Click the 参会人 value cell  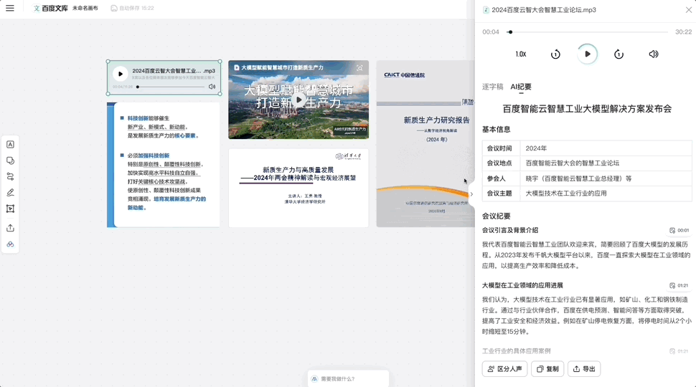point(606,178)
